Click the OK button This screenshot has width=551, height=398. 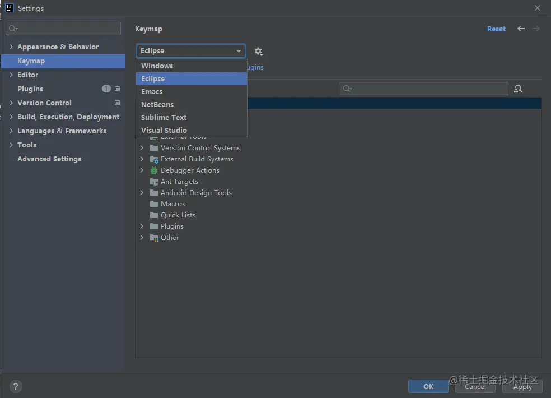click(x=428, y=386)
